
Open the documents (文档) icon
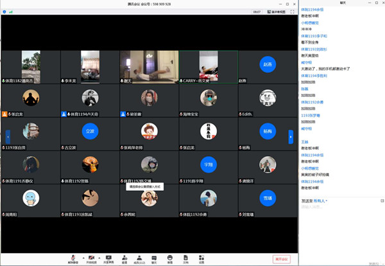click(185, 258)
